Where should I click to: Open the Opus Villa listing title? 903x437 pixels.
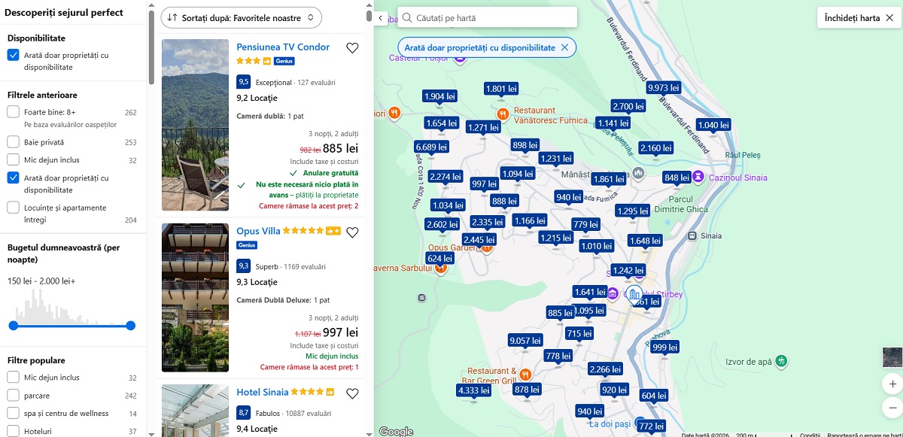(x=258, y=231)
